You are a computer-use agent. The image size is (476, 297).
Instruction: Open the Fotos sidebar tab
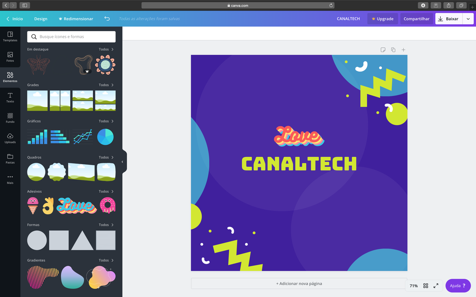click(10, 57)
